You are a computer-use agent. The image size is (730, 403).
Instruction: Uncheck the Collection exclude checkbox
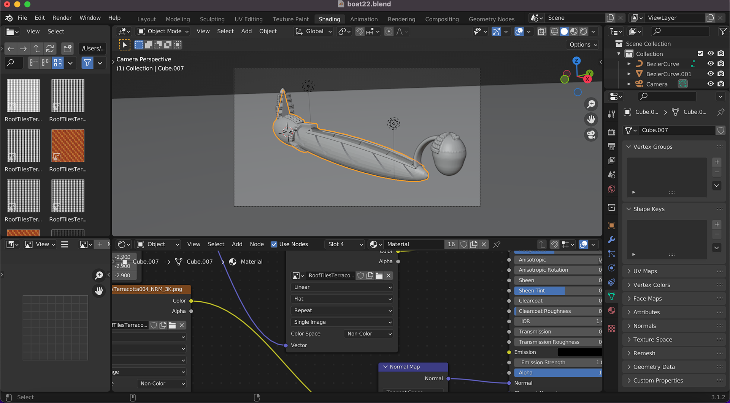tap(700, 54)
